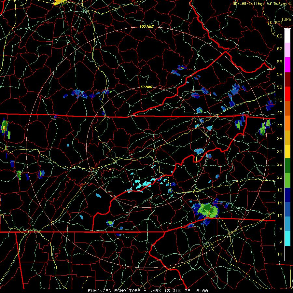The image size is (293, 293).
Task: Click the 26 legend value
Action: coord(280,164)
